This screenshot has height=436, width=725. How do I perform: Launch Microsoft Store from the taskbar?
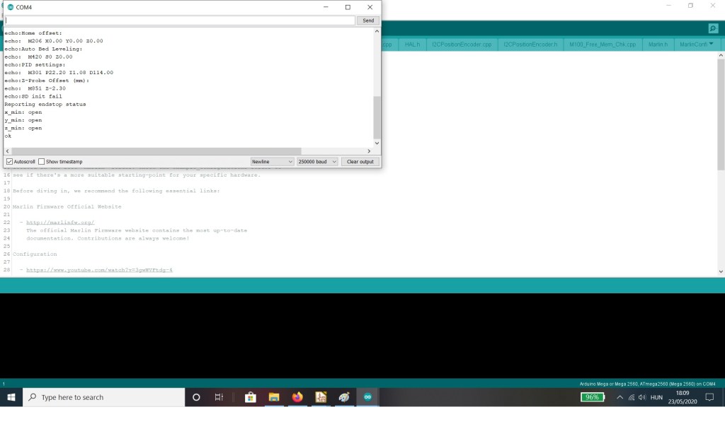pyautogui.click(x=250, y=397)
